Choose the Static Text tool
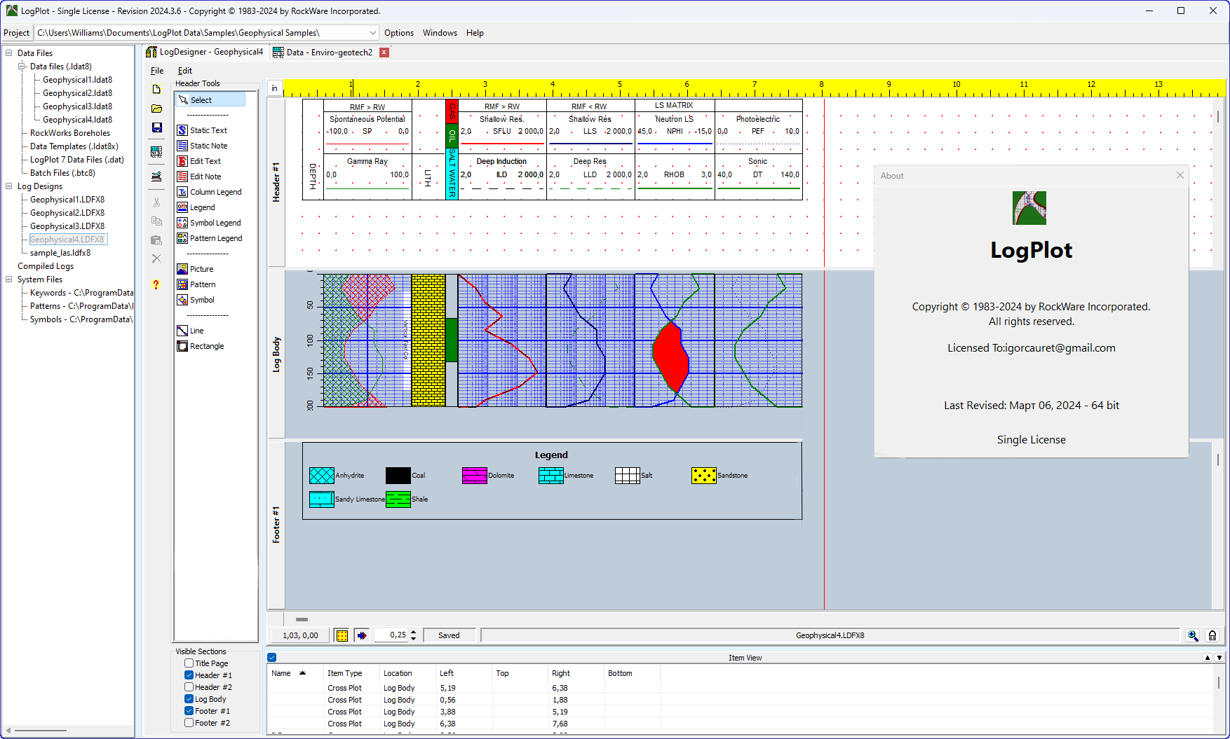 (x=202, y=130)
